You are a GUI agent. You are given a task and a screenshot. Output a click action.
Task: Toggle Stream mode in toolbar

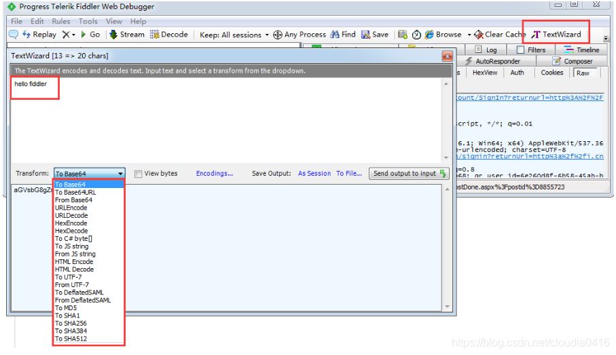point(127,35)
